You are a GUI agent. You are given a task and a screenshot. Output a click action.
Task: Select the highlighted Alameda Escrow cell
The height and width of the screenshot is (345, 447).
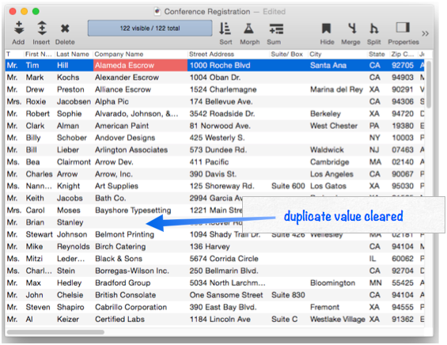[x=140, y=66]
